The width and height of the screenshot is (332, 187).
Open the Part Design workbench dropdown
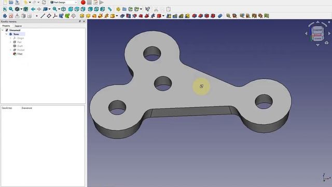64,2
